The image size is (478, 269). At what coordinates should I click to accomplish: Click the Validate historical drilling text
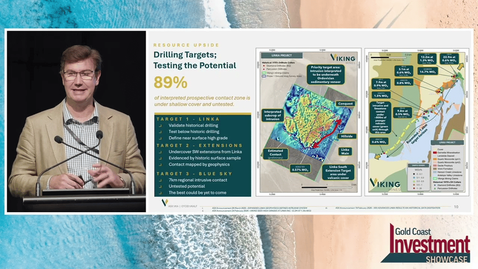pos(193,126)
